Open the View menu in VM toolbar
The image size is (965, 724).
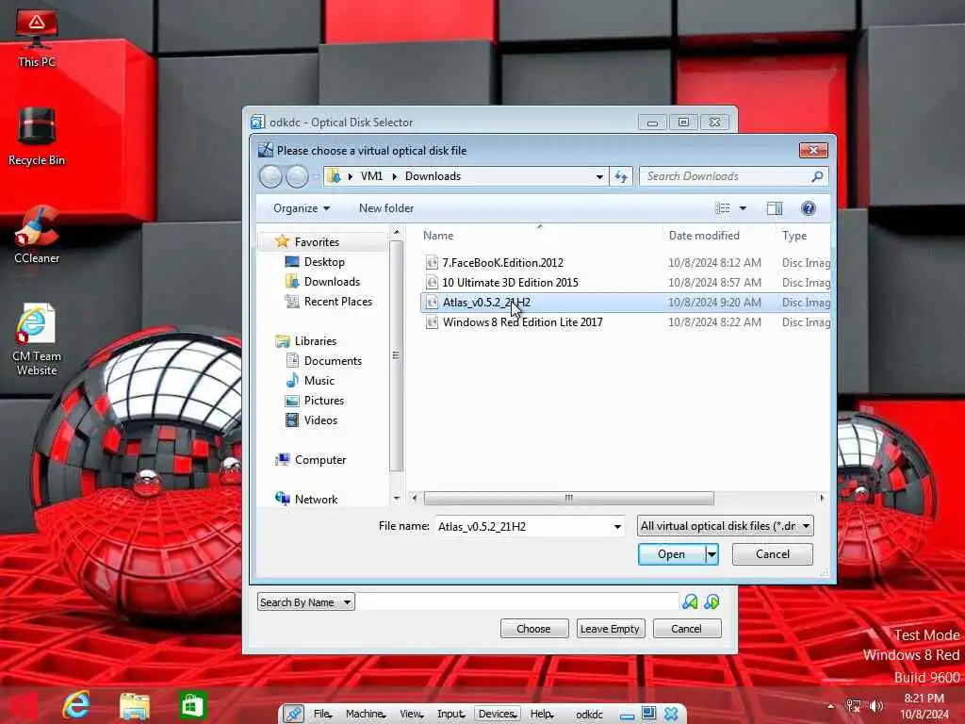(411, 715)
